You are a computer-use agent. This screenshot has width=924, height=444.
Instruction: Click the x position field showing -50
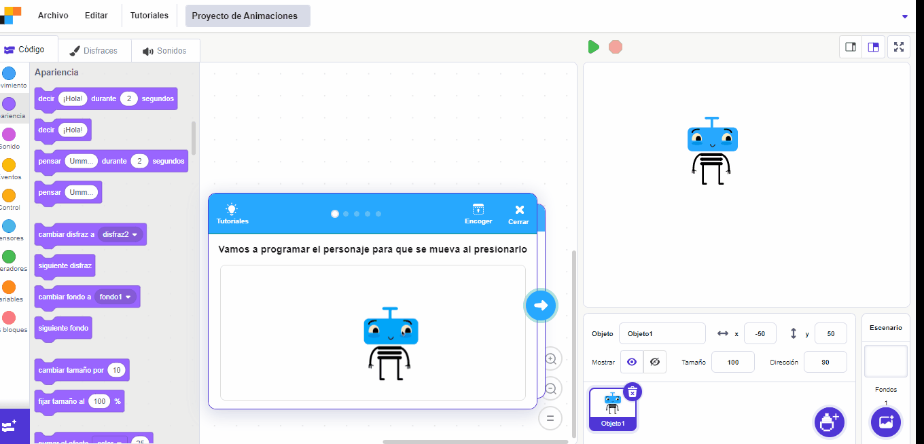tap(760, 333)
